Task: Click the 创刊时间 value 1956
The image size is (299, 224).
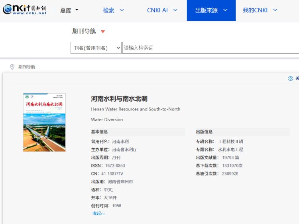Action: pyautogui.click(x=117, y=206)
